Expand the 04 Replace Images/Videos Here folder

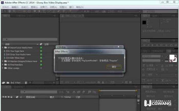(x=3, y=61)
